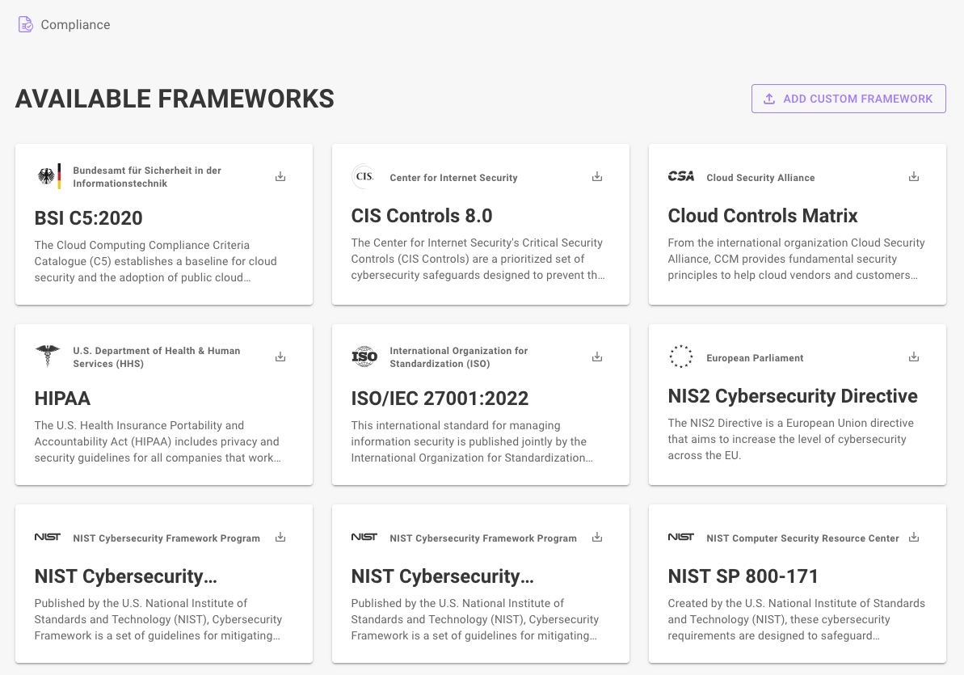Click the ISO globe logo
The width and height of the screenshot is (964, 675).
point(364,356)
